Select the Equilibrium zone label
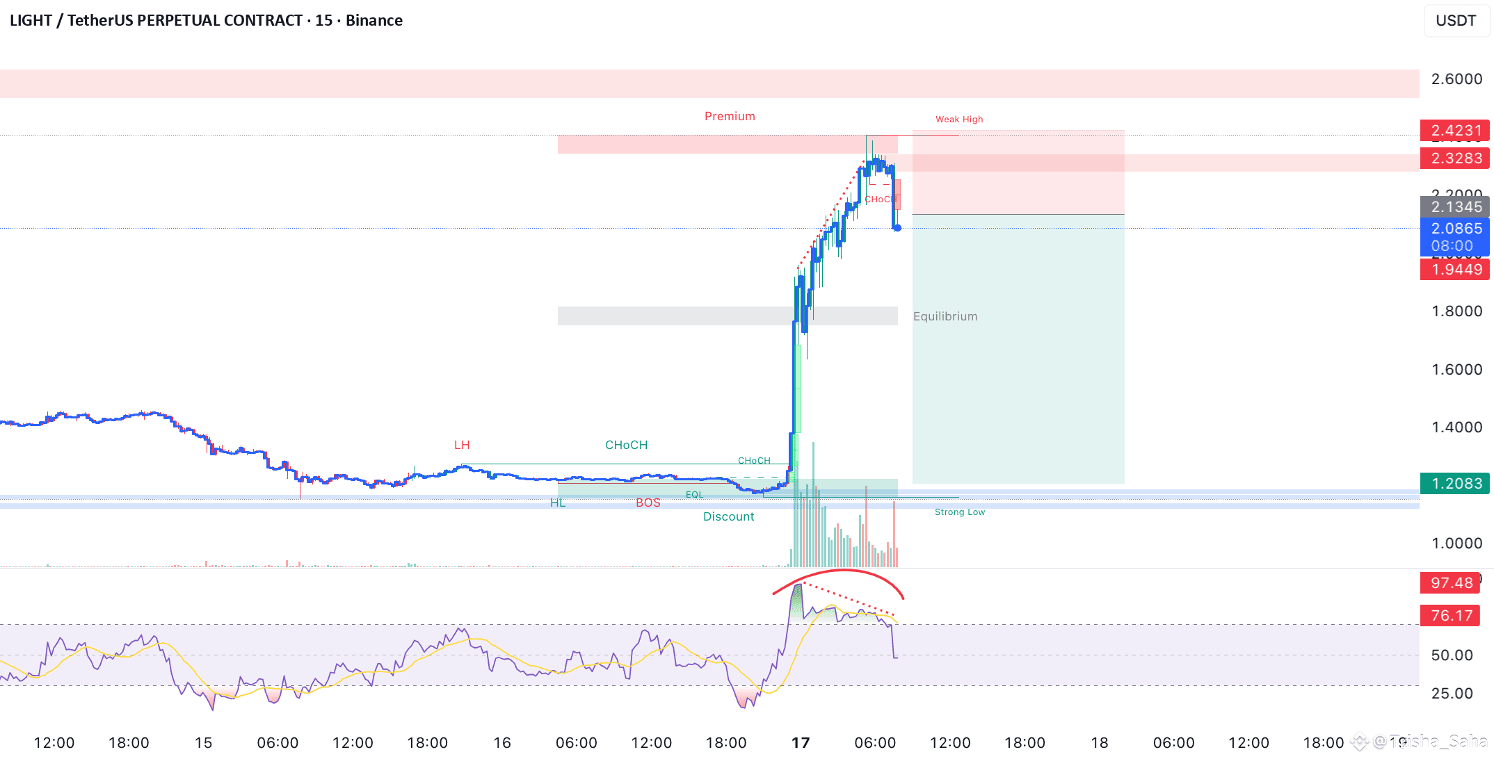The image size is (1494, 759). click(945, 317)
